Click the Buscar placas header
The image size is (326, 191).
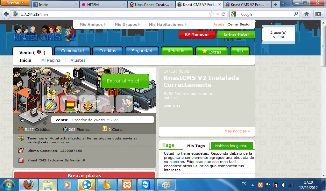click(x=84, y=175)
